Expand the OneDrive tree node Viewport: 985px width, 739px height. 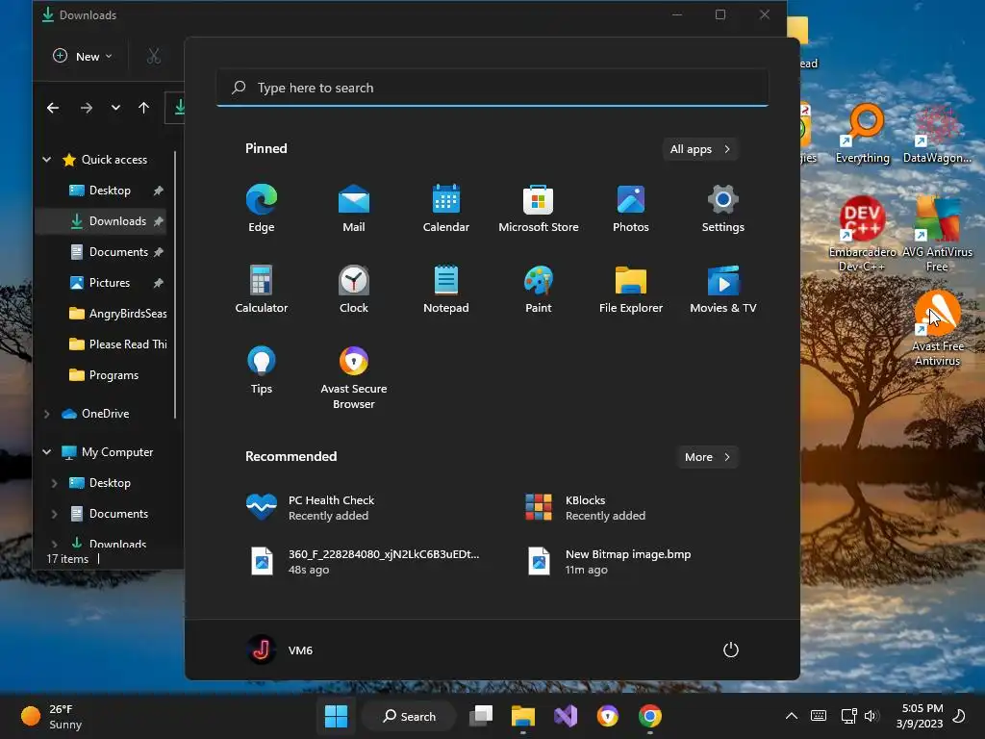click(x=47, y=414)
